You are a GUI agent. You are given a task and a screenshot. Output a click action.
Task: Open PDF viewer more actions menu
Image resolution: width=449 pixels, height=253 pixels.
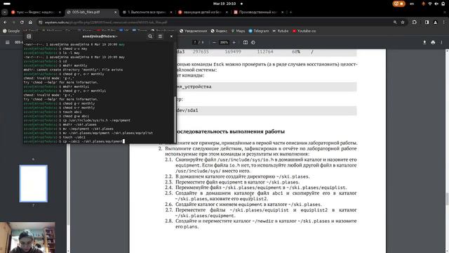pyautogui.click(x=441, y=42)
